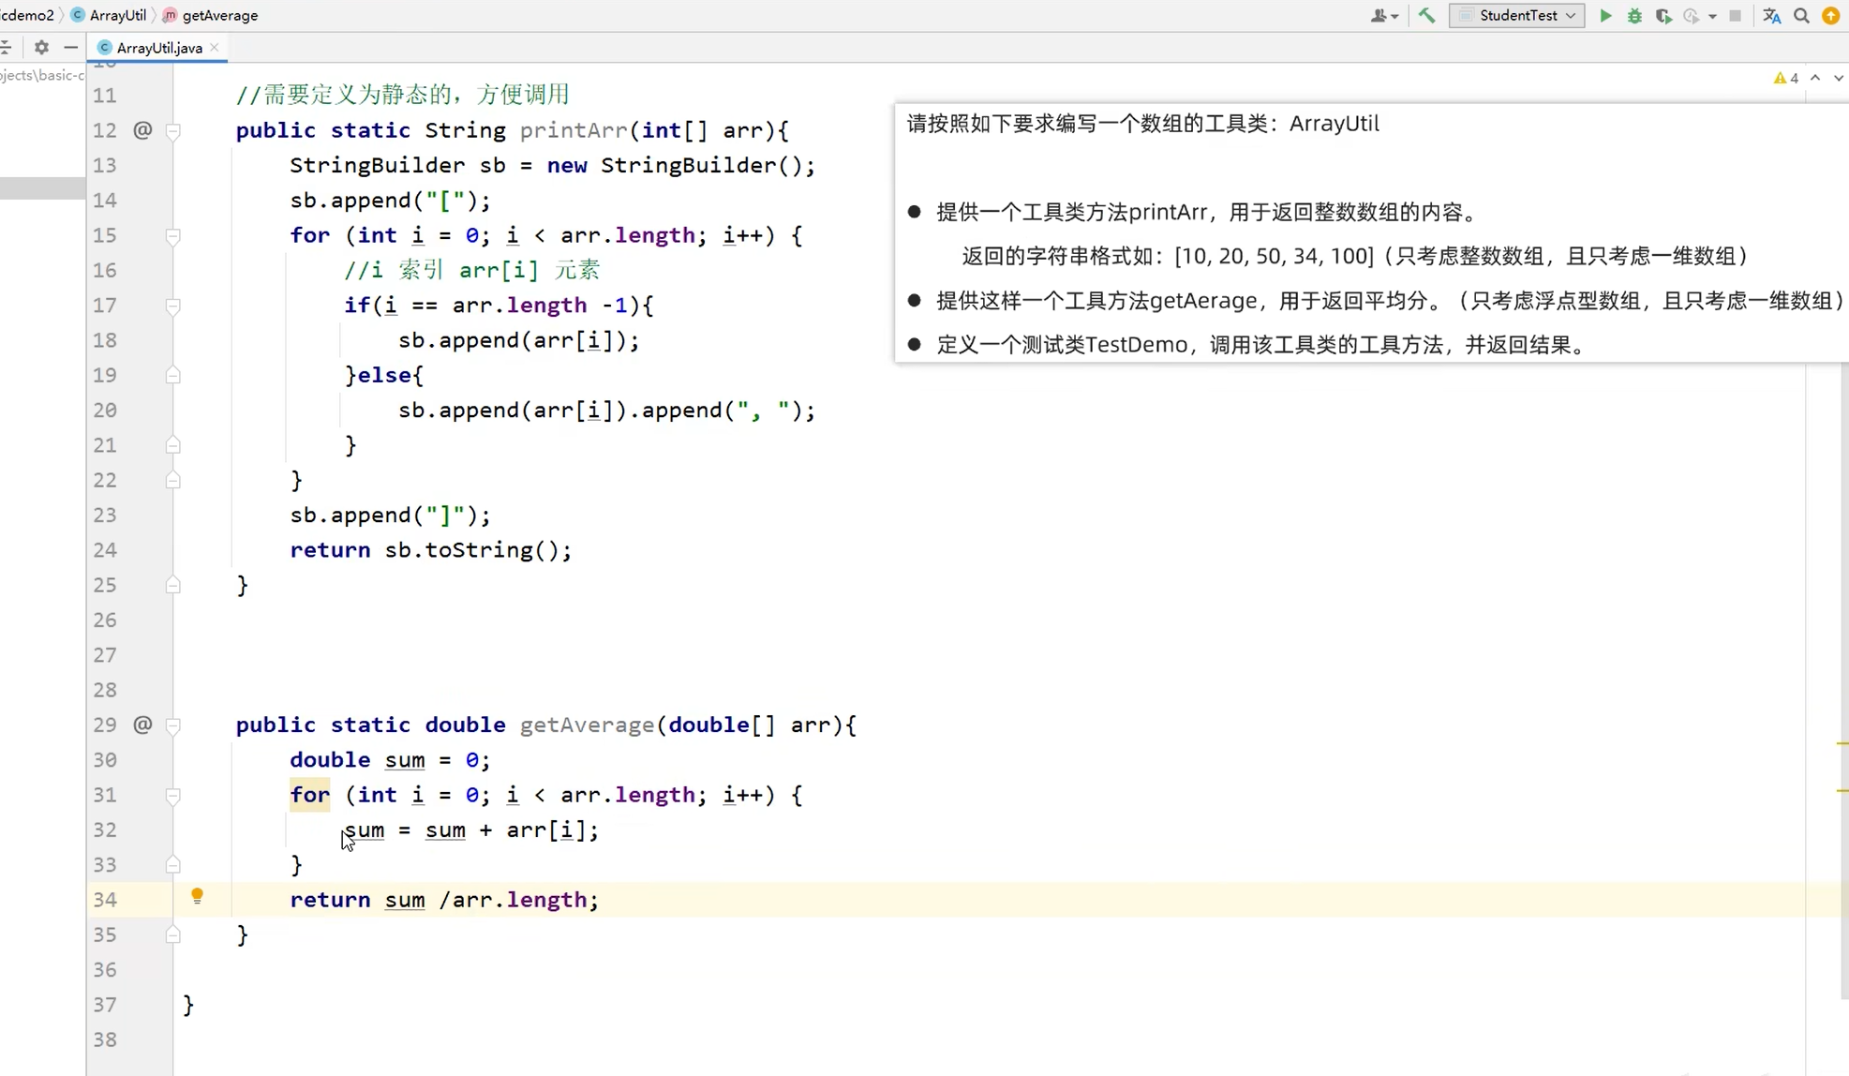Image resolution: width=1849 pixels, height=1076 pixels.
Task: Open the user account dropdown arrow
Action: [x=1394, y=17]
